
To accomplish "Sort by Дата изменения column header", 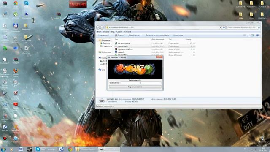I will [x=157, y=39].
